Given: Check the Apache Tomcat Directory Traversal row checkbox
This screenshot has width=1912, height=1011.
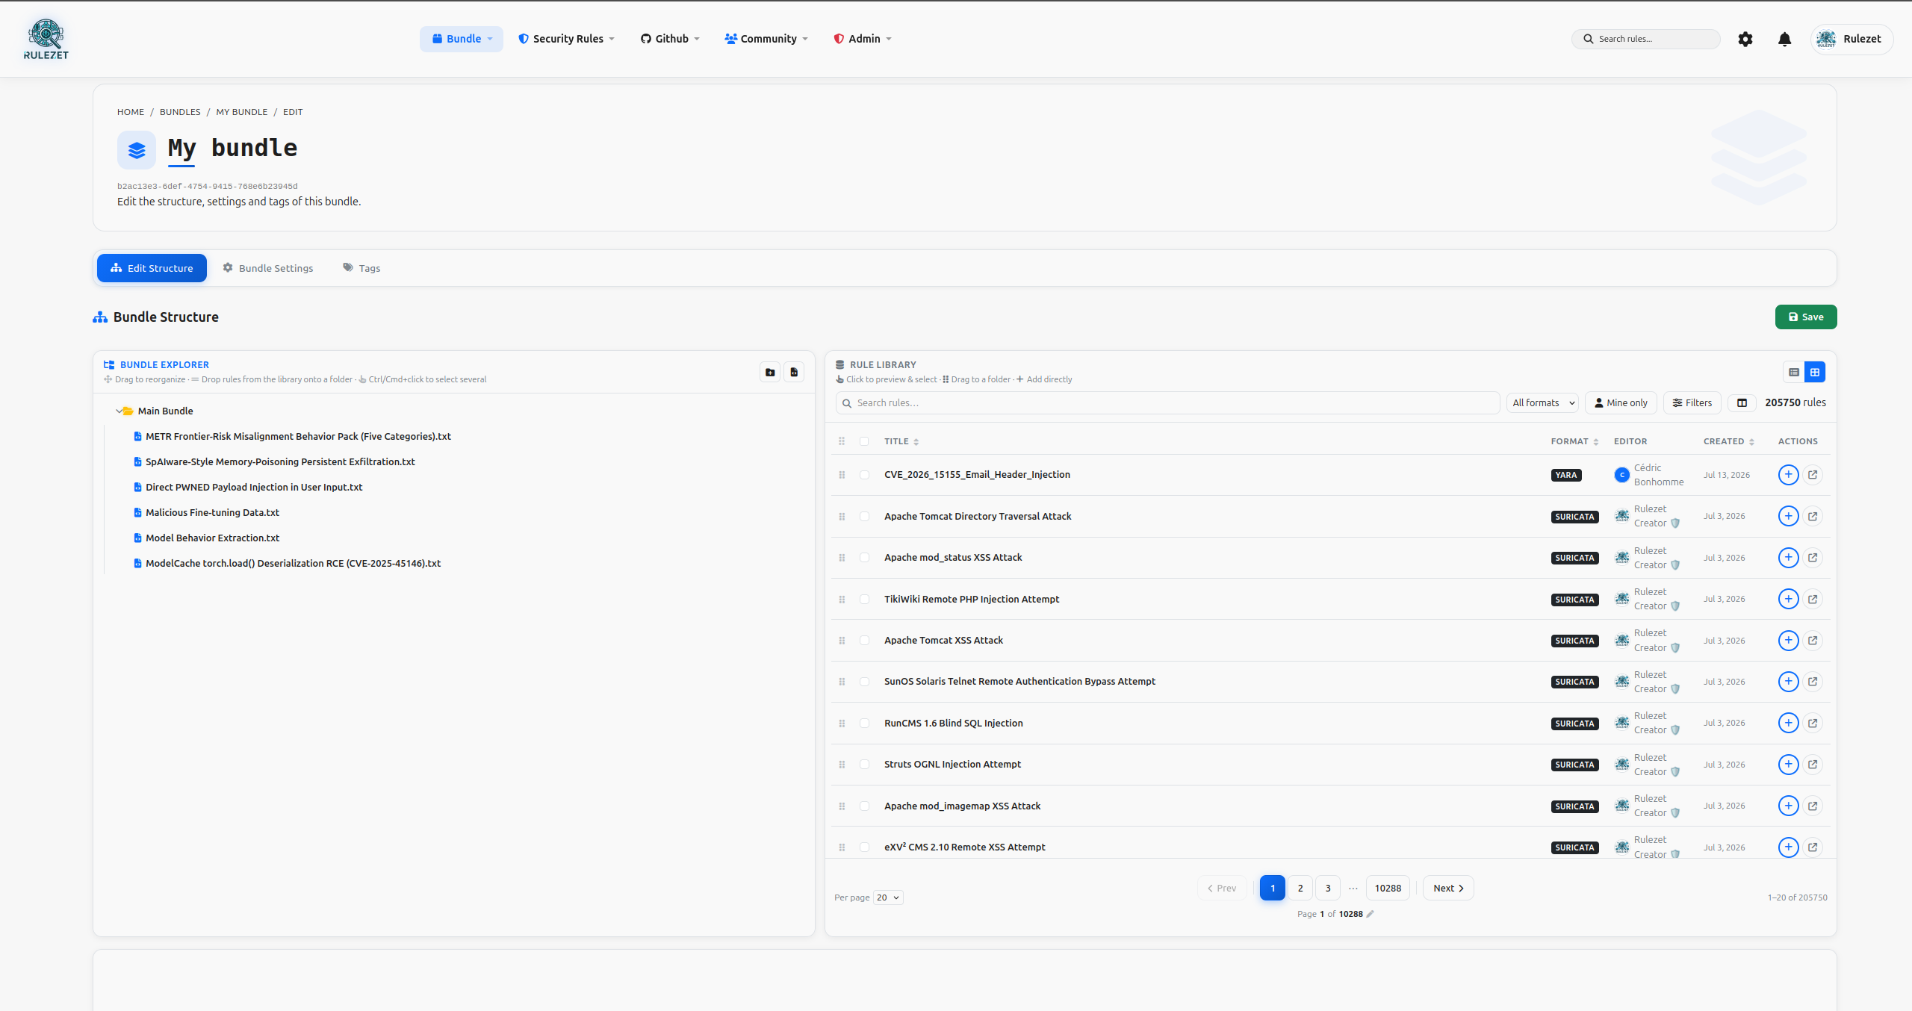Looking at the screenshot, I should (864, 517).
